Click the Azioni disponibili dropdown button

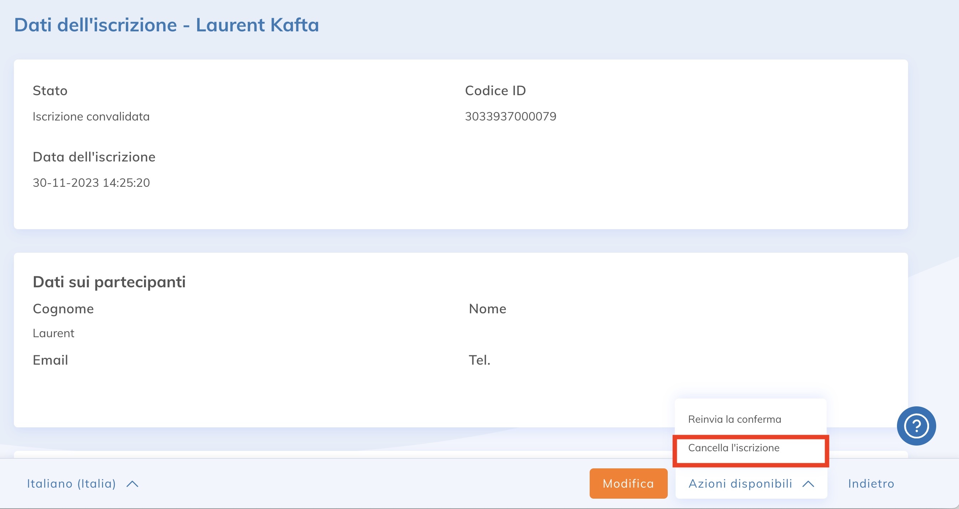(x=740, y=484)
